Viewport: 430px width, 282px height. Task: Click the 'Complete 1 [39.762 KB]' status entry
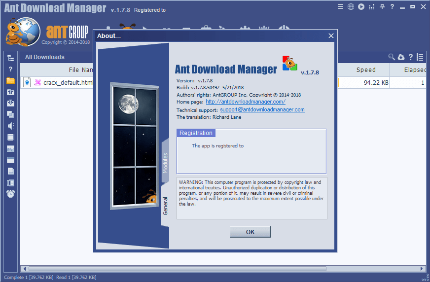click(29, 278)
